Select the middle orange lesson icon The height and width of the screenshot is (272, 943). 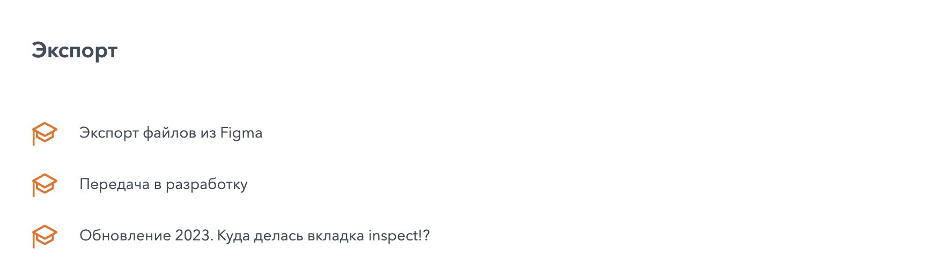pyautogui.click(x=45, y=184)
